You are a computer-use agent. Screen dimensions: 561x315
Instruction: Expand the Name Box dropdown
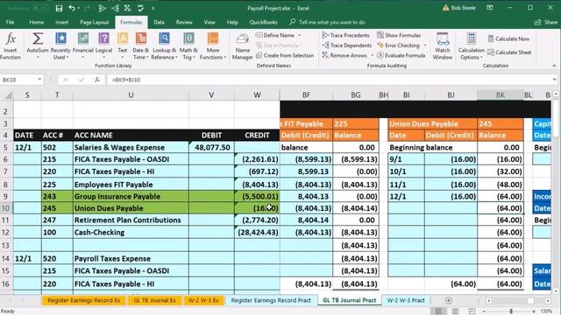(x=39, y=80)
